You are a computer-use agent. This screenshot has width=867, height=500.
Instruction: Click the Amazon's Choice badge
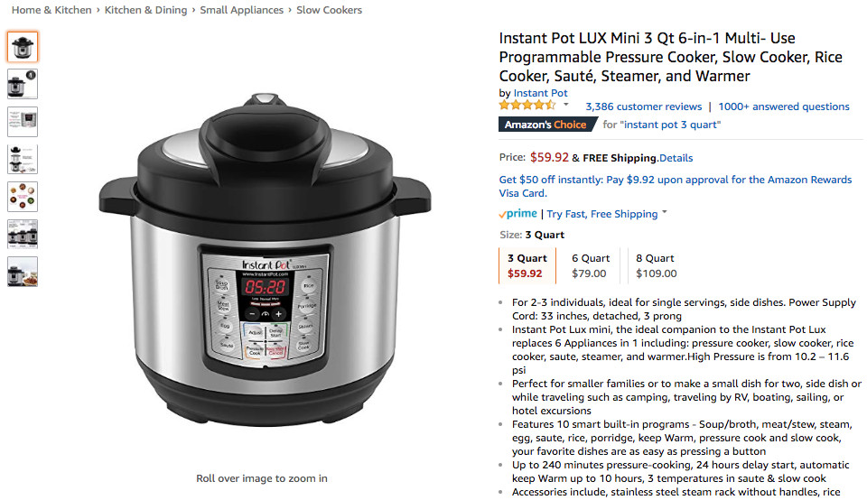pyautogui.click(x=547, y=125)
